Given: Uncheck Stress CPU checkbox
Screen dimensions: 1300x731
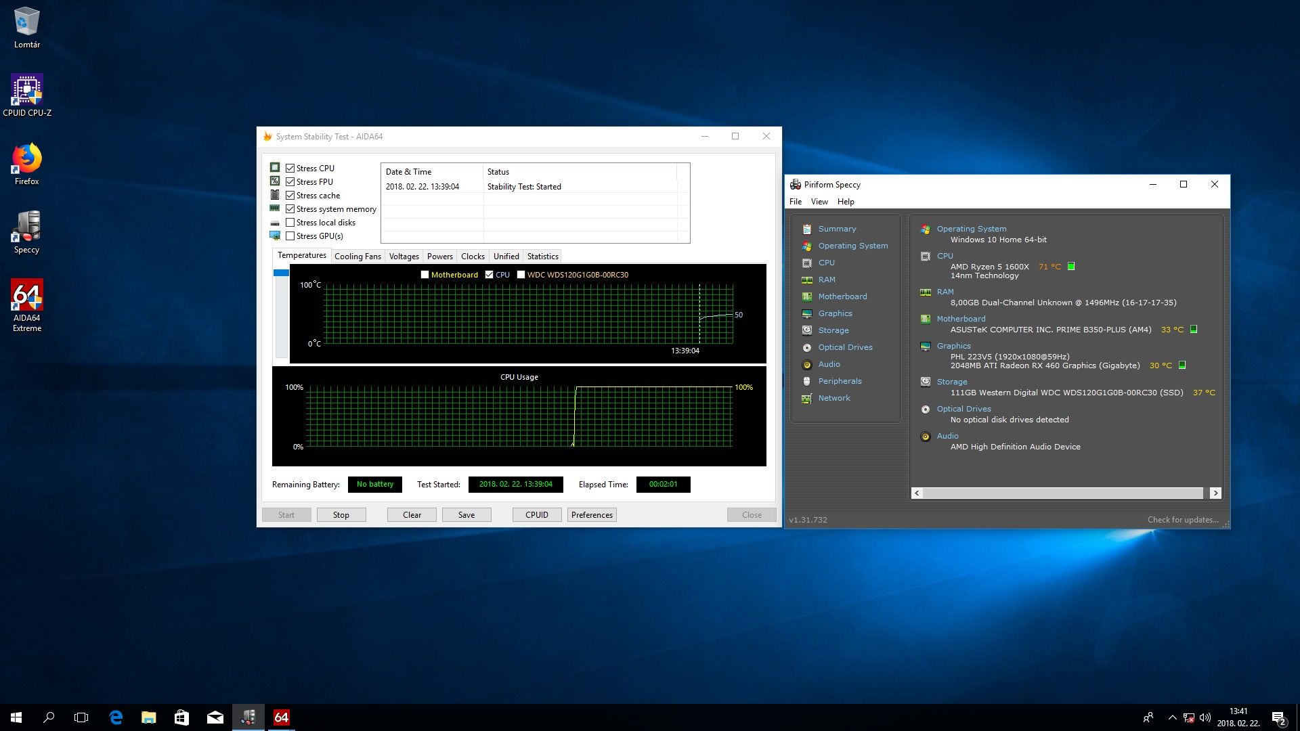Looking at the screenshot, I should [x=290, y=168].
